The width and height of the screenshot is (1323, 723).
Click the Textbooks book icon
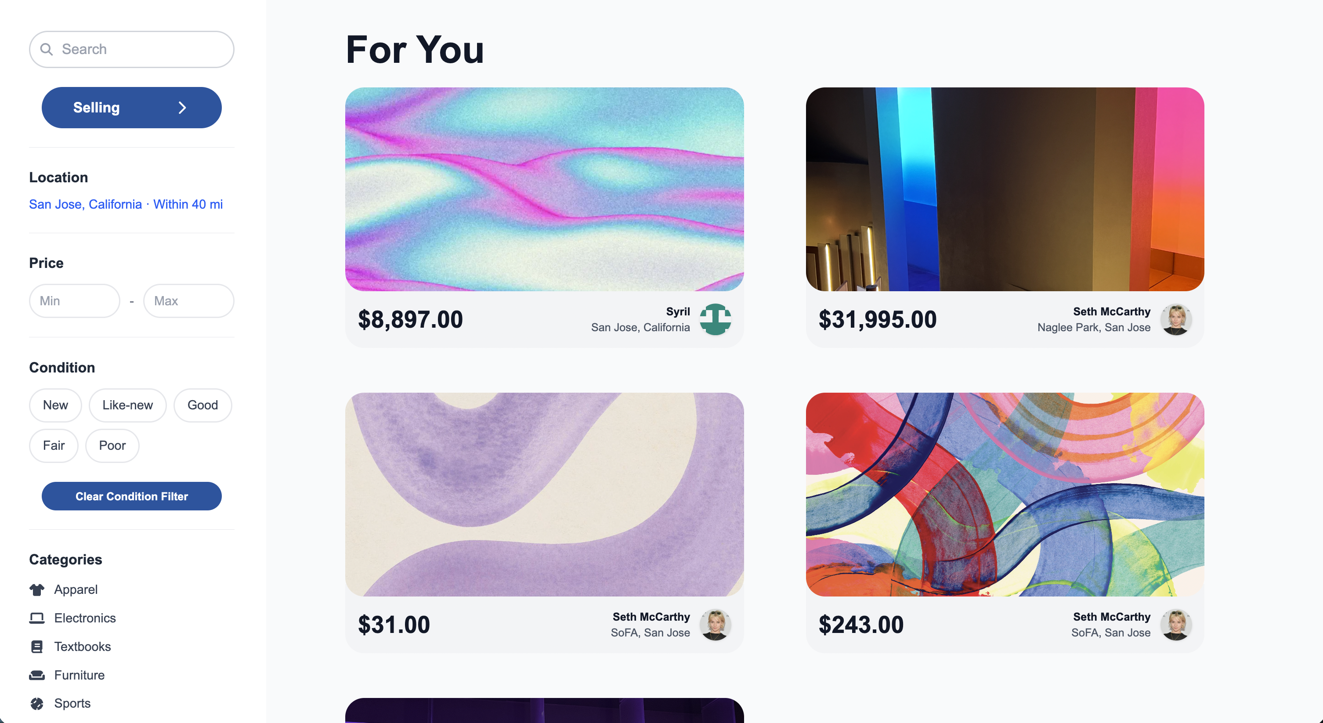(x=37, y=647)
